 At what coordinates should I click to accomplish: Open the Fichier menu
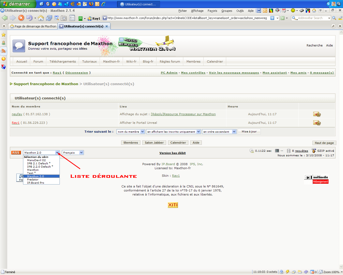[182, 11]
